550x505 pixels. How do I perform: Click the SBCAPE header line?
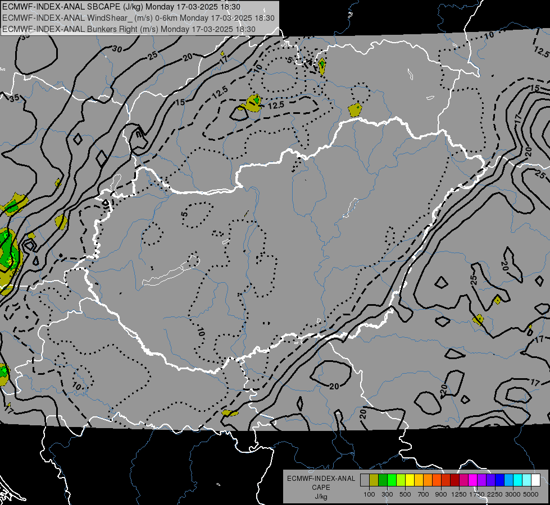pos(121,7)
